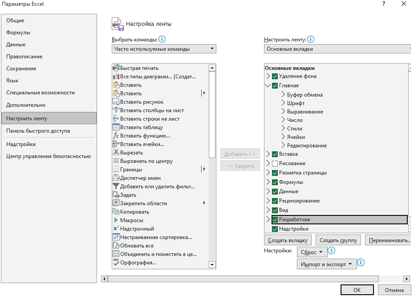Click the funnel icon by Добавить или удалить фильтр
Screen dimensions: 414x296
[116, 186]
